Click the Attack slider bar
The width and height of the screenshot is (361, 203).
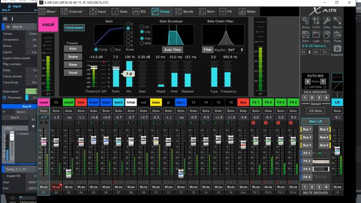coord(161,74)
